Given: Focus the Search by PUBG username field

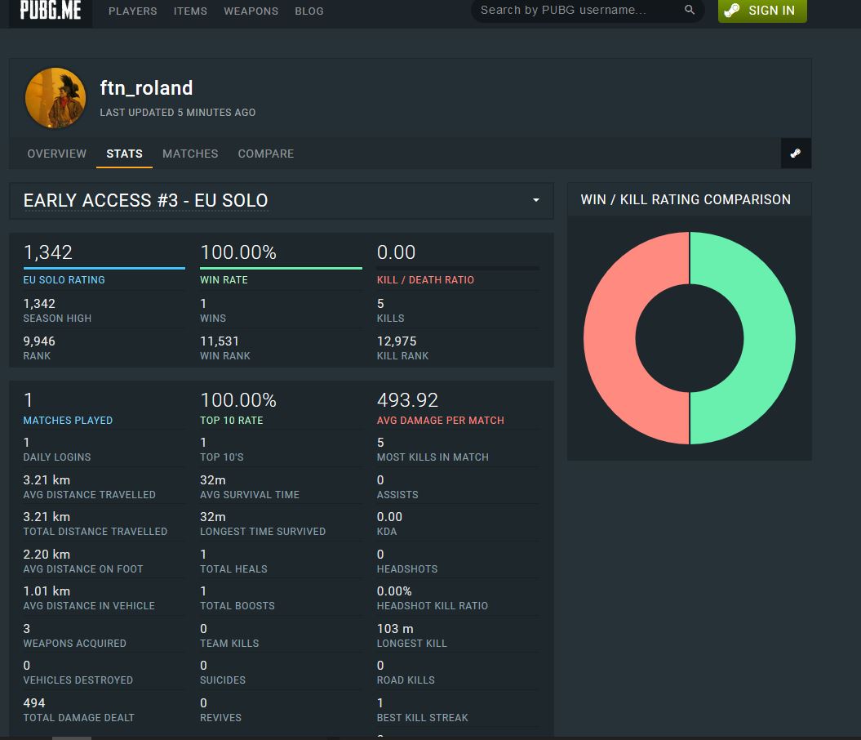Looking at the screenshot, I should click(x=575, y=11).
